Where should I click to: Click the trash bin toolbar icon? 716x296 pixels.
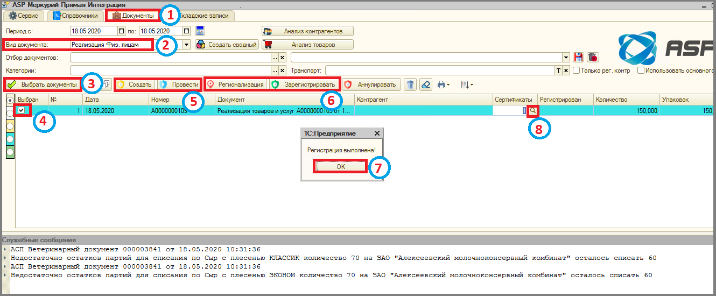point(410,84)
